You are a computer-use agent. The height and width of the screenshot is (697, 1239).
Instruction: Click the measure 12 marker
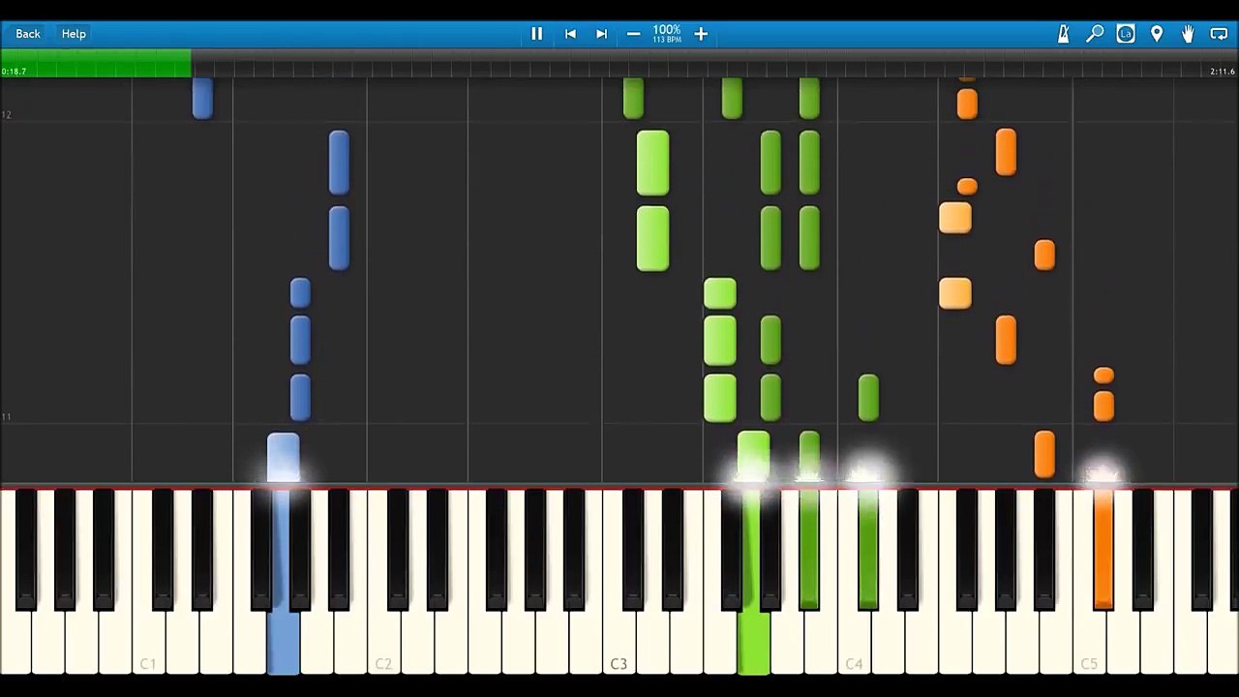coord(7,115)
